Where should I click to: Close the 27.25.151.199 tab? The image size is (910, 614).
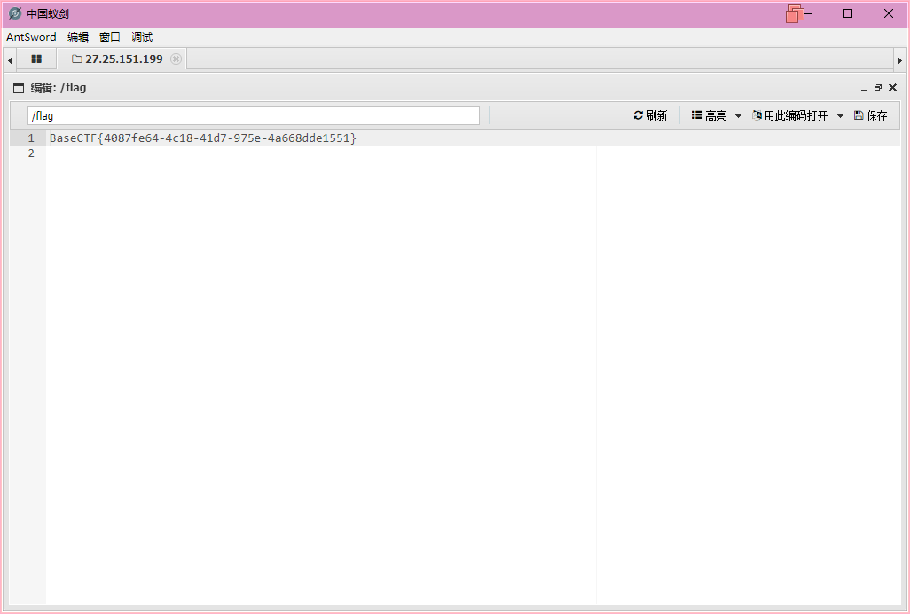[176, 59]
